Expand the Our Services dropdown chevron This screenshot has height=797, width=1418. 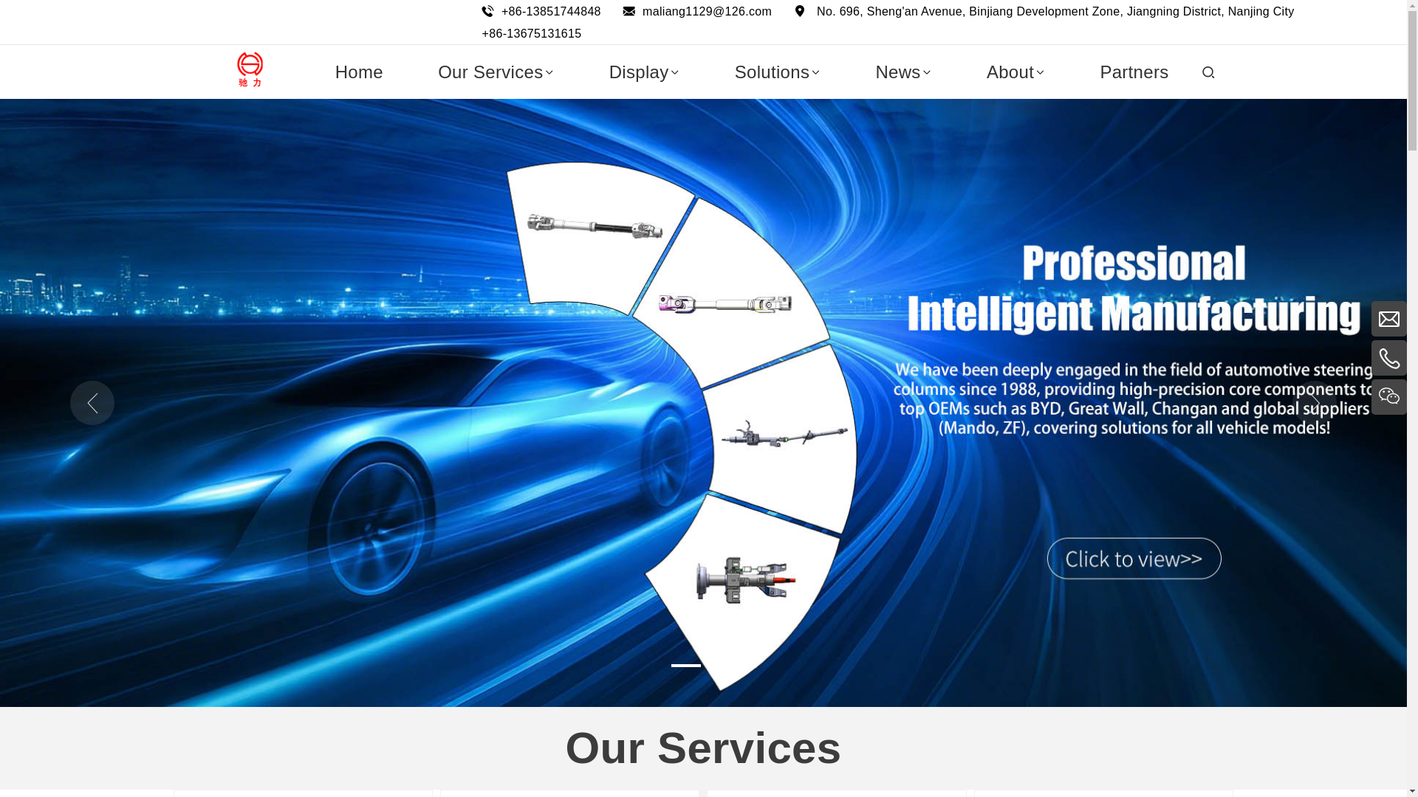point(549,73)
